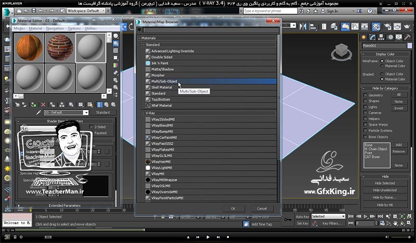Open material name dropdown 03 - Default
This screenshot has height=243, width=416.
(86, 112)
